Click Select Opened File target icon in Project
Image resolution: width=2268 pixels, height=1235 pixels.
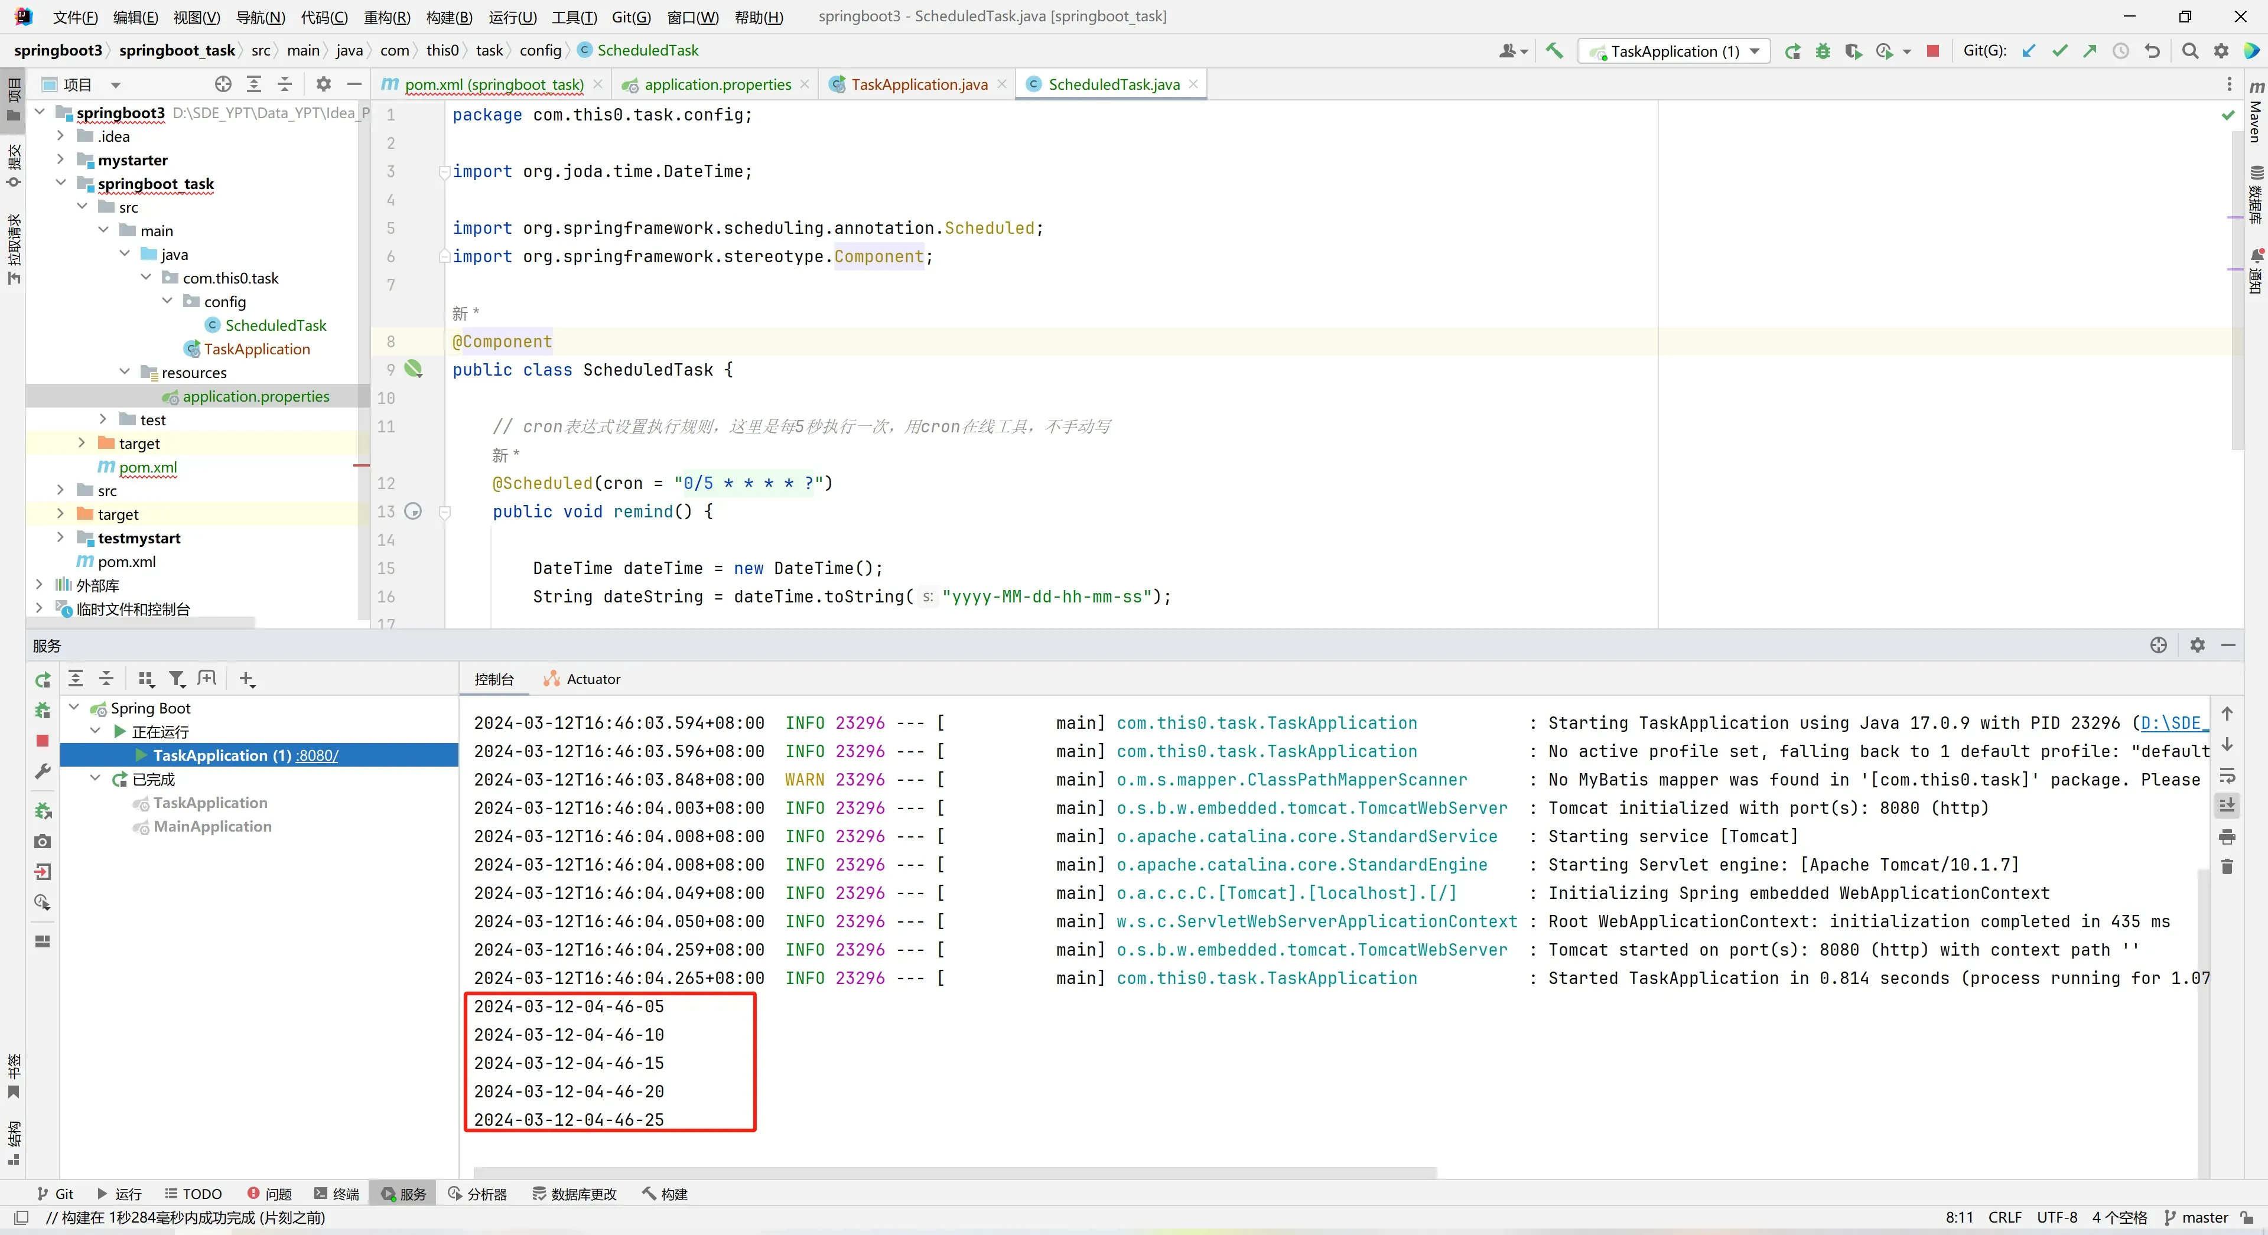pos(223,84)
